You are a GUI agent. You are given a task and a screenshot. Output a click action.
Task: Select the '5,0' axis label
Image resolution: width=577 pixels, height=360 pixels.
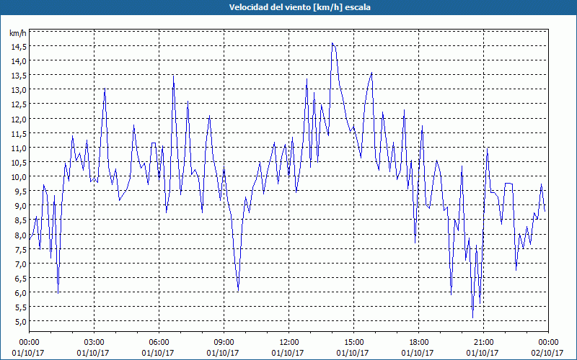point(21,321)
